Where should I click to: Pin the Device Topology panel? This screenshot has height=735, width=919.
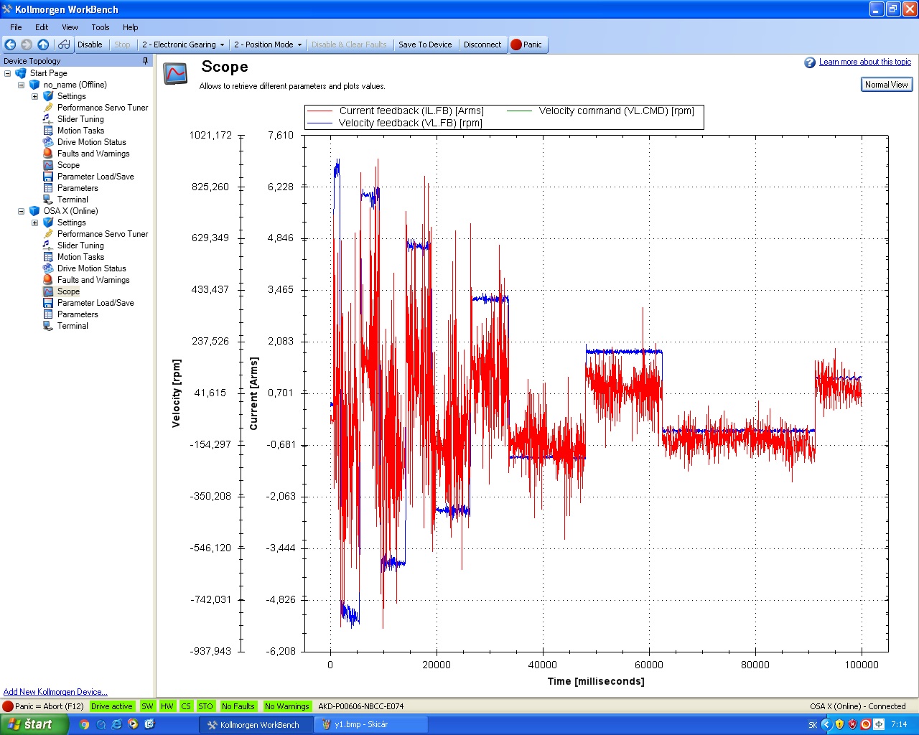pyautogui.click(x=145, y=61)
